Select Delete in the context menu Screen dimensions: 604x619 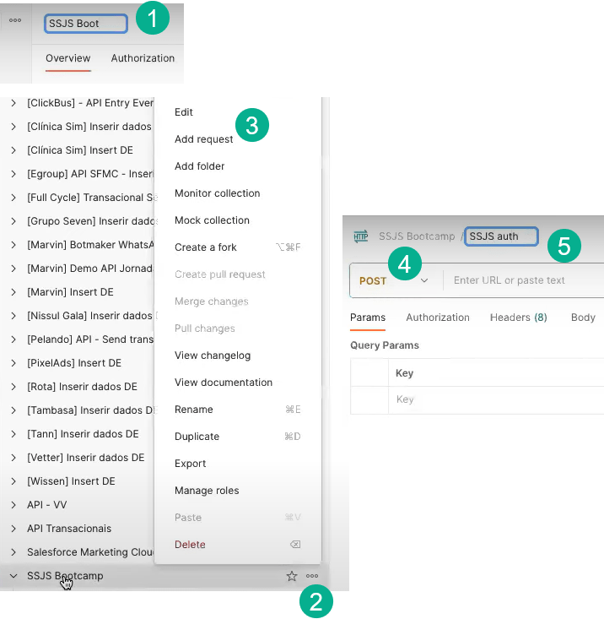click(190, 545)
